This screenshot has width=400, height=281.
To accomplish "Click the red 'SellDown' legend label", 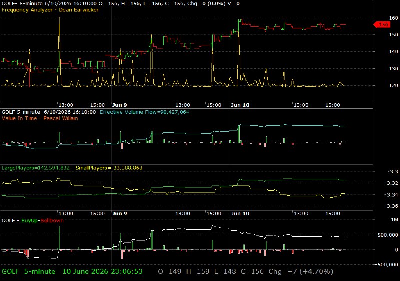I will (52, 220).
